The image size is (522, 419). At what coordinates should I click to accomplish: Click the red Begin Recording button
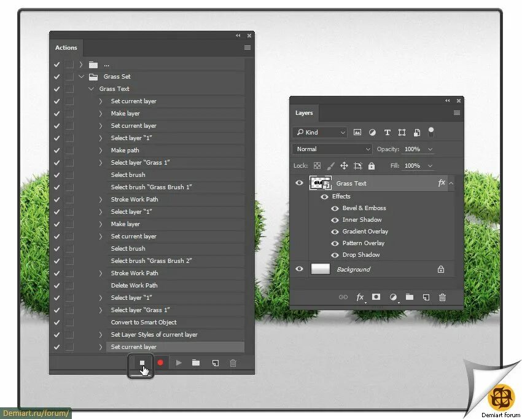pyautogui.click(x=160, y=362)
